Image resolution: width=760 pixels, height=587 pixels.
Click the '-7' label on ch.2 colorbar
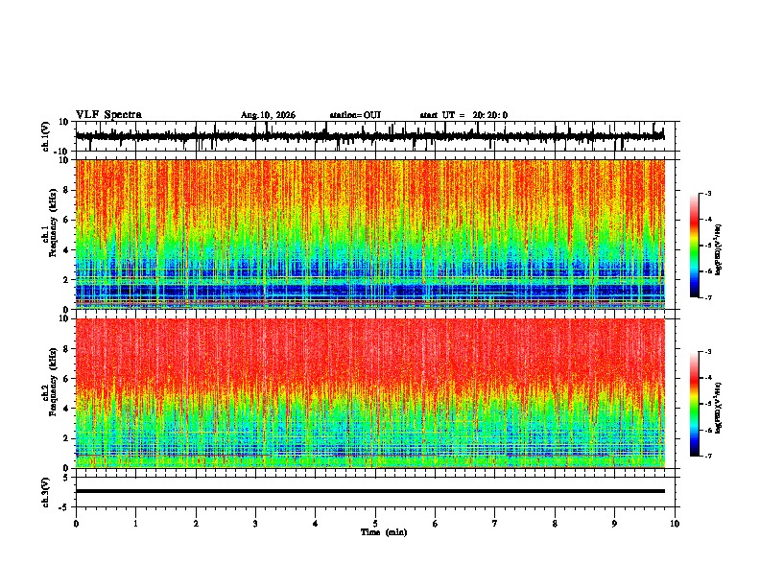pos(707,457)
